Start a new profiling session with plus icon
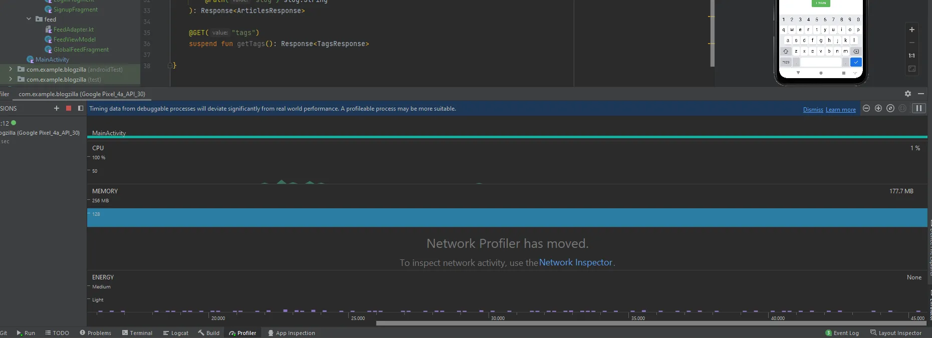This screenshot has width=932, height=338. click(57, 108)
